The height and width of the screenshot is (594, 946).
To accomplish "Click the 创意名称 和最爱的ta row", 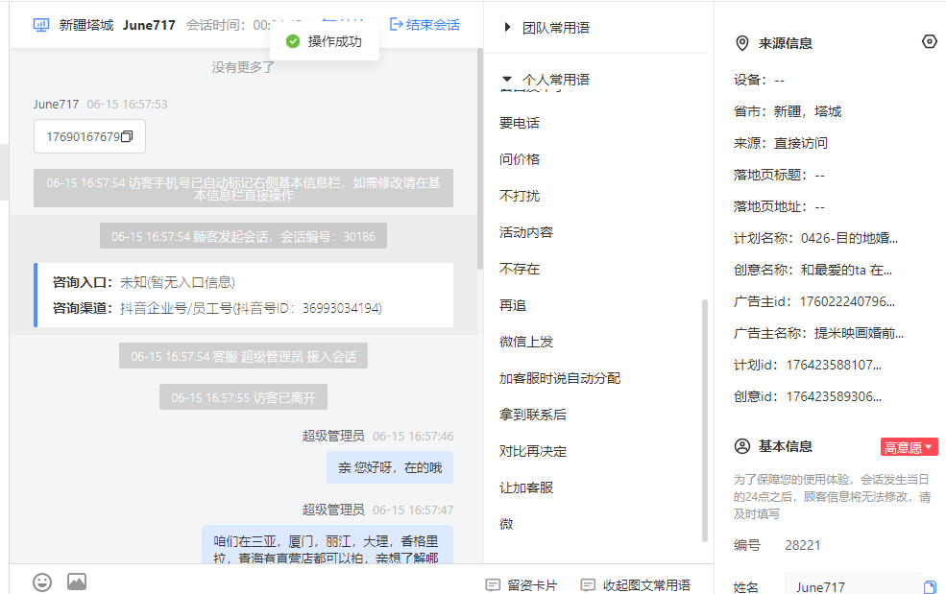I will coord(813,271).
